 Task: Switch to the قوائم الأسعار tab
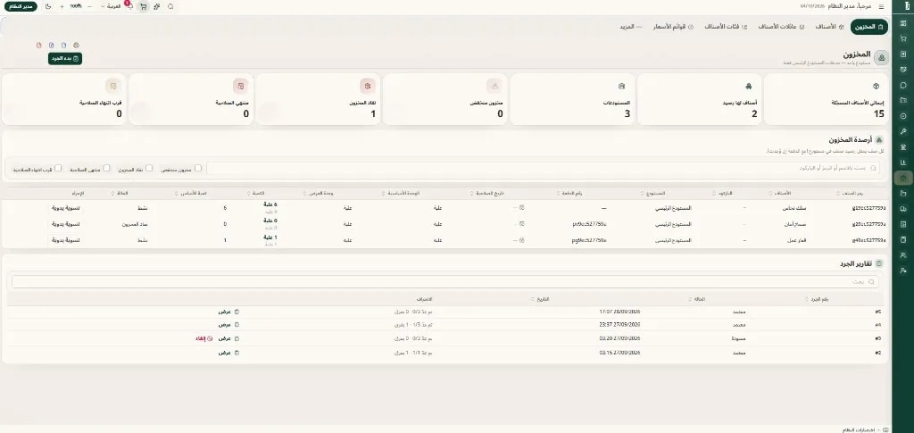click(675, 27)
